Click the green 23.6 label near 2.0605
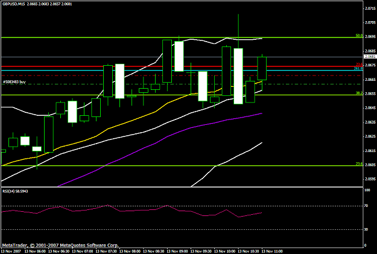Screen dimensions: 377x254 coord(360,164)
